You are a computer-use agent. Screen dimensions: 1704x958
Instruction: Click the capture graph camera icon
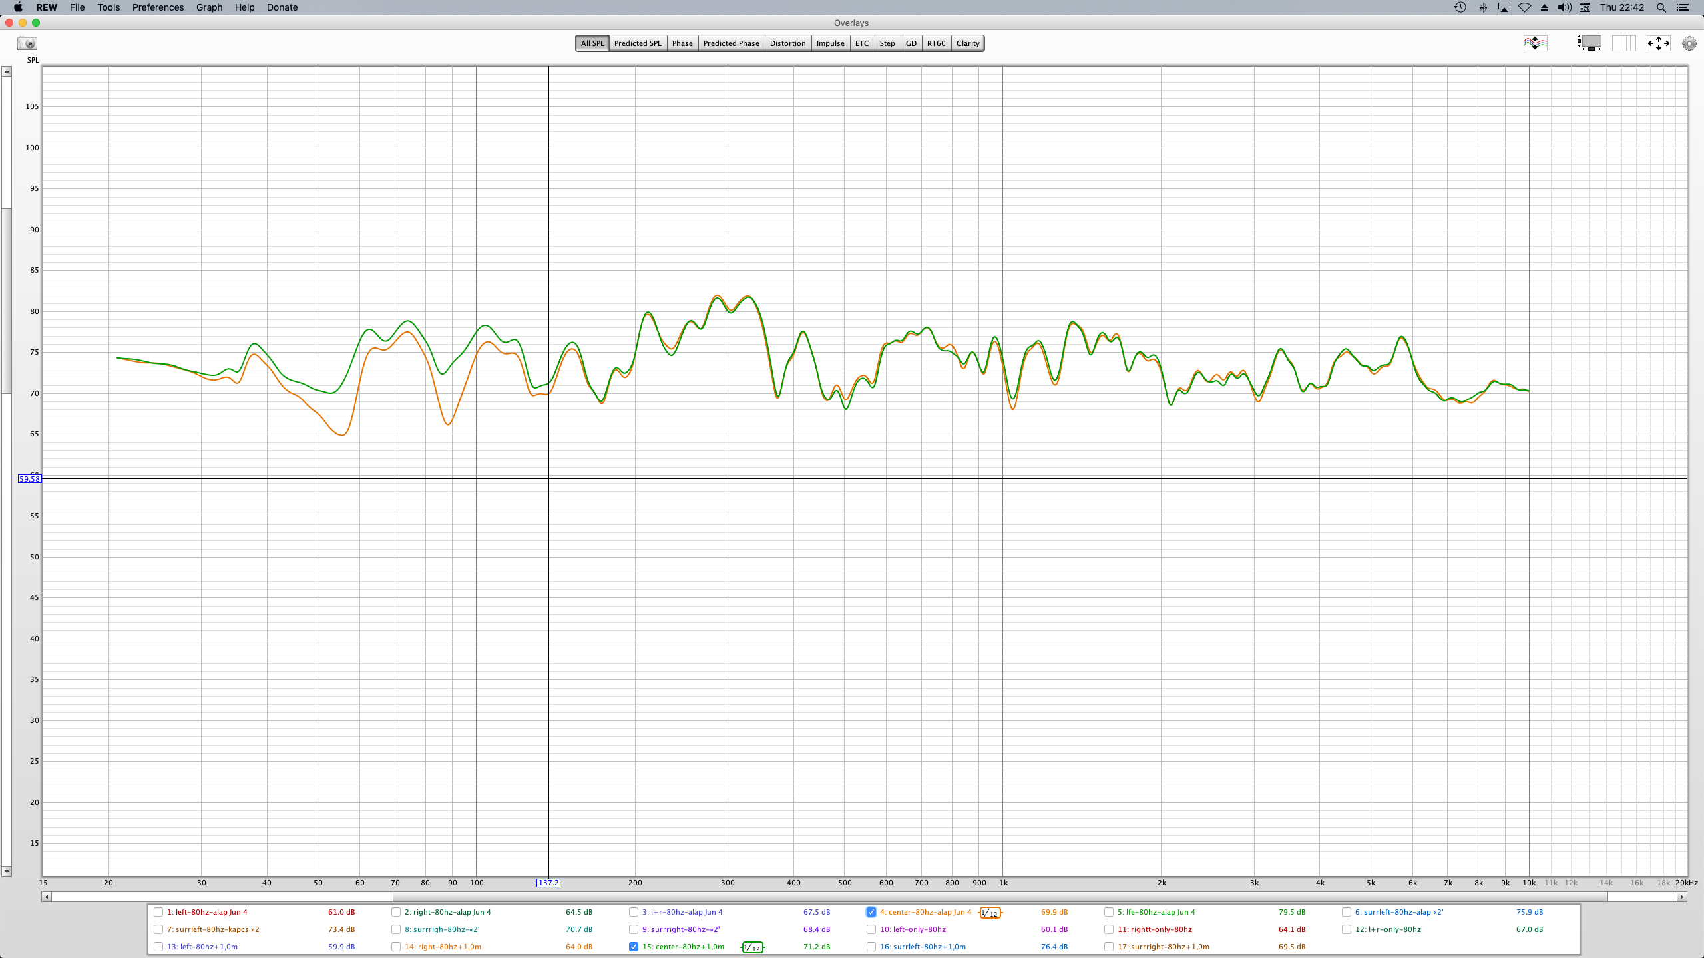pyautogui.click(x=27, y=43)
